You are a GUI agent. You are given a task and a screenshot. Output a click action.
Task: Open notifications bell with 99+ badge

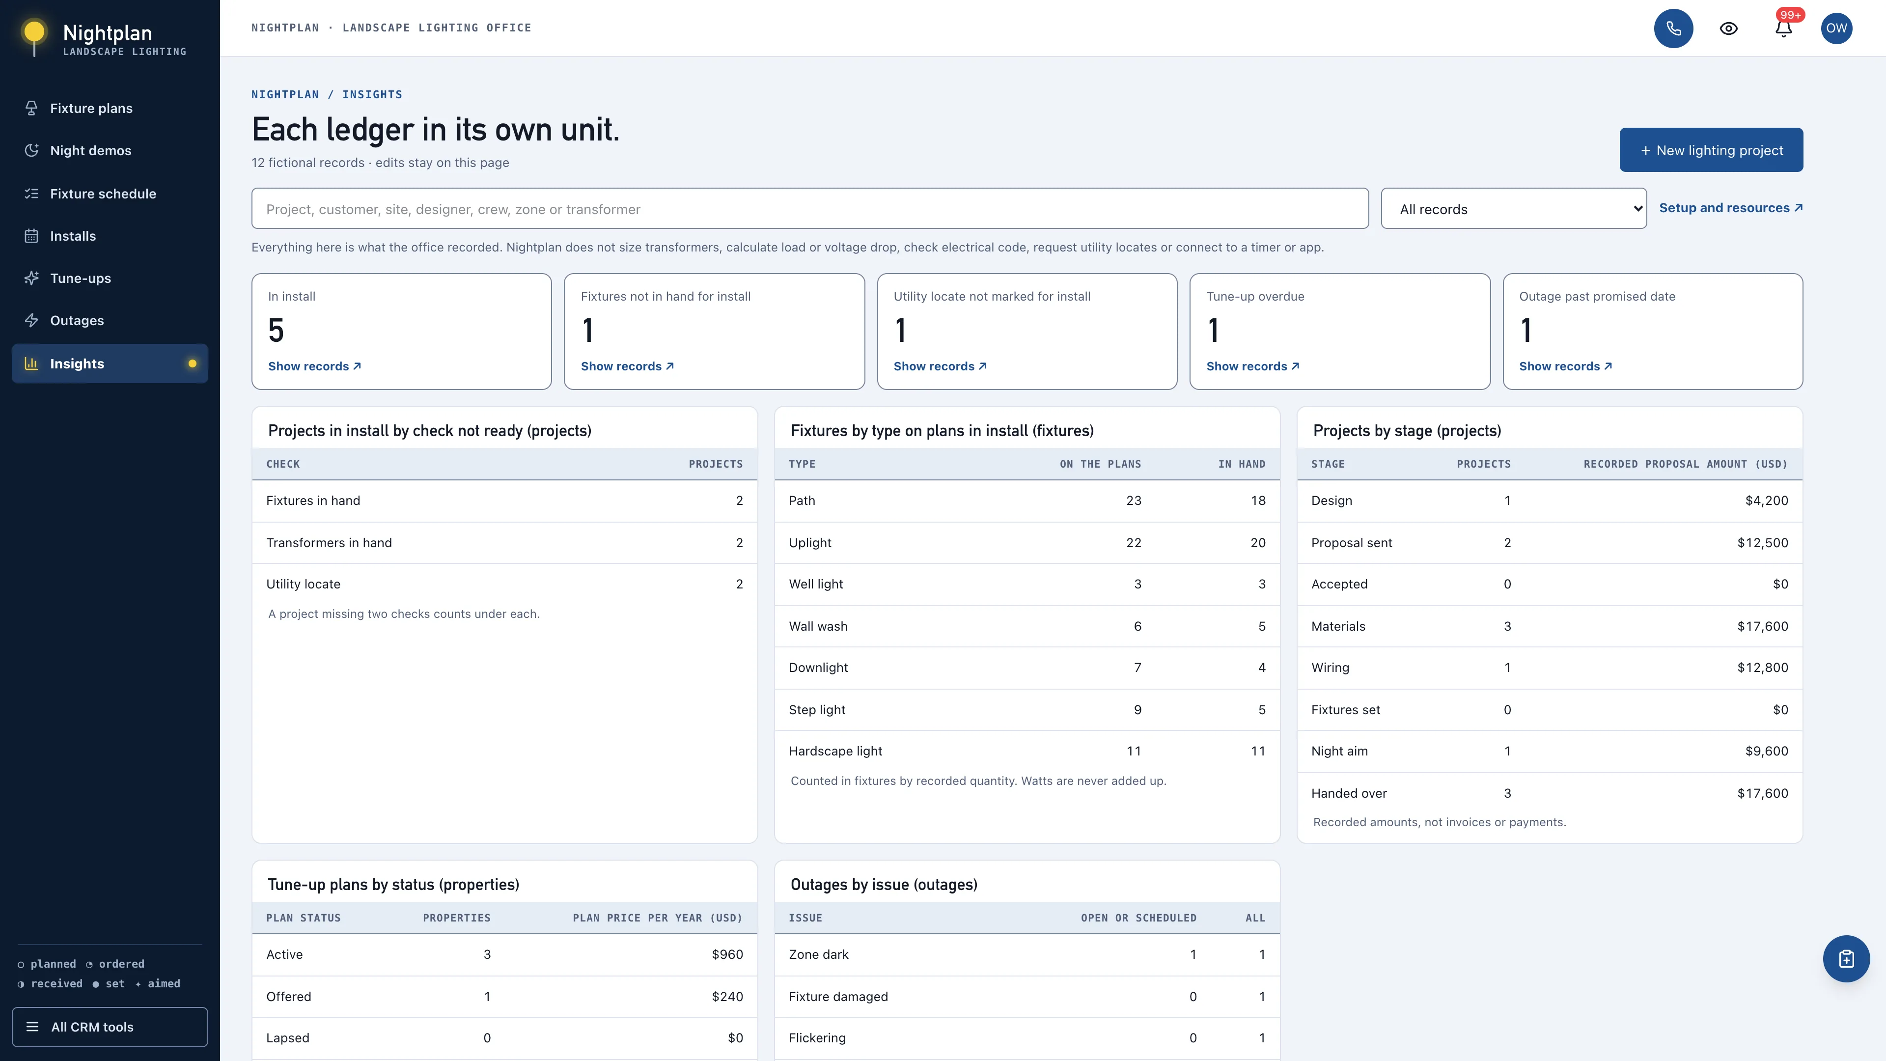pos(1783,28)
